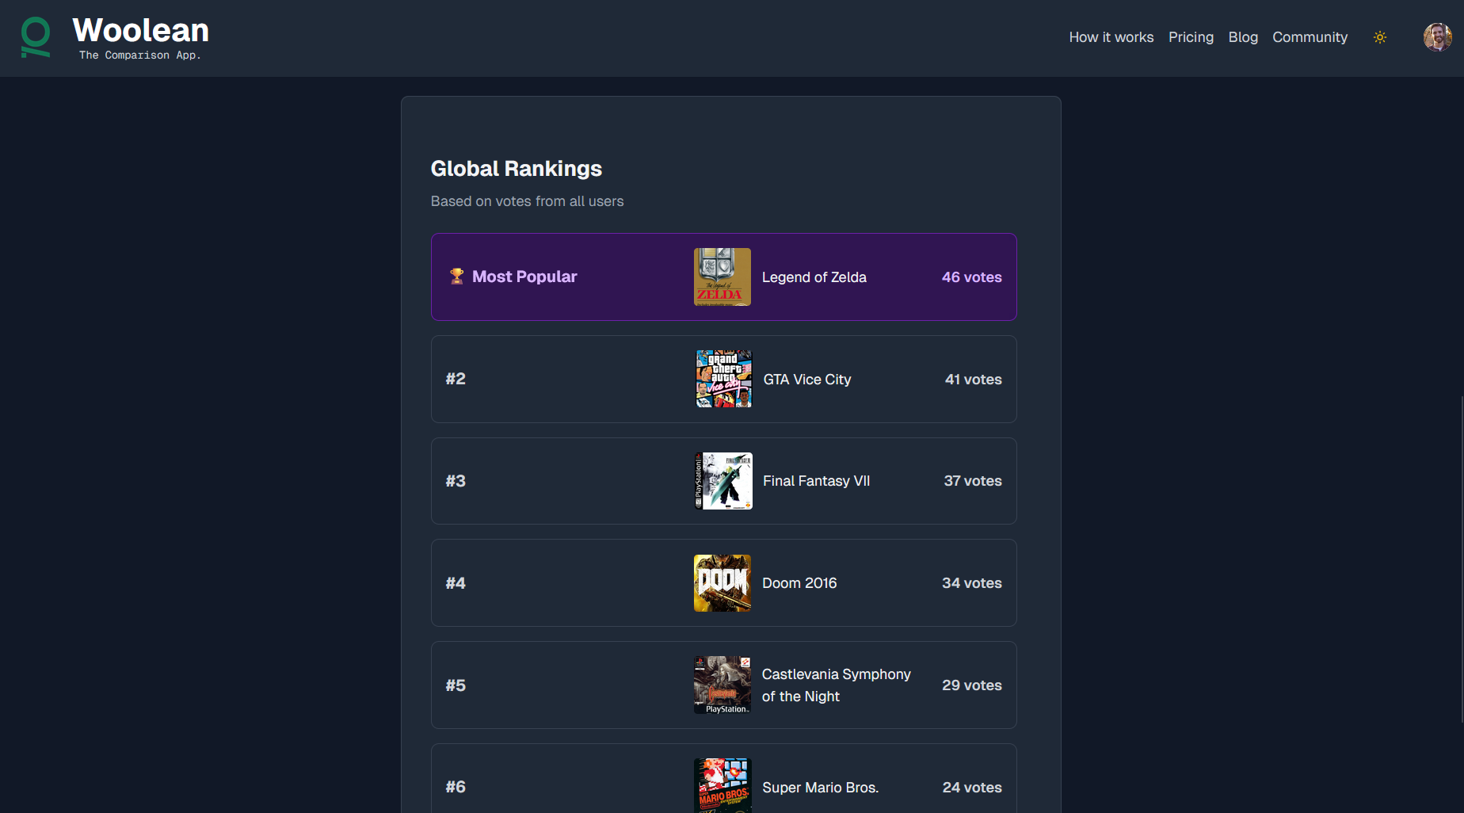Click the page vertical scrollbar

[x=1461, y=559]
